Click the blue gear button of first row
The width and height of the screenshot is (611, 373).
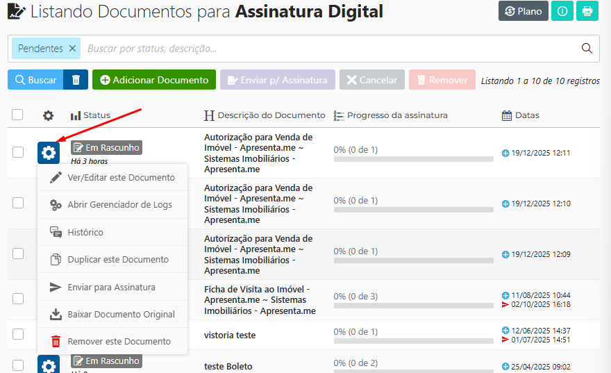(x=49, y=152)
